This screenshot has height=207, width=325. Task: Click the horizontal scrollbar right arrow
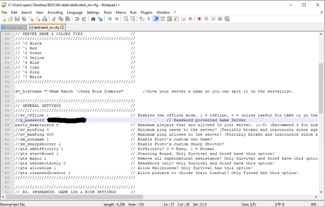coord(316,196)
